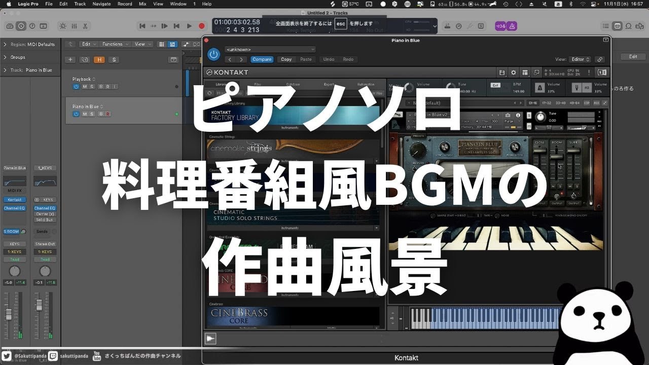The height and width of the screenshot is (365, 649).
Task: Open the Track menu
Action: click(x=80, y=4)
